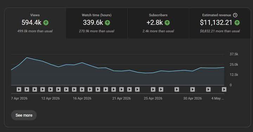This screenshot has height=132, width=253.
Task: Open the video marker between 30 Apr and 4 May
Action: (x=208, y=89)
